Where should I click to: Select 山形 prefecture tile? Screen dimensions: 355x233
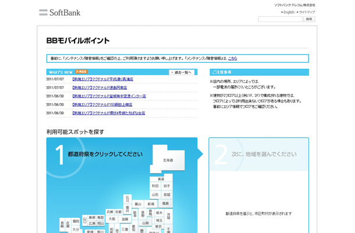[x=155, y=195]
